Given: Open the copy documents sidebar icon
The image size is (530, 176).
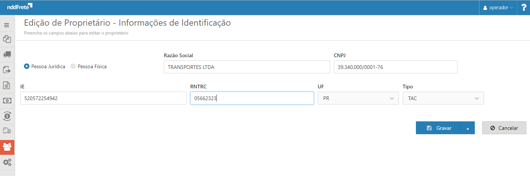Looking at the screenshot, I should click(x=7, y=39).
